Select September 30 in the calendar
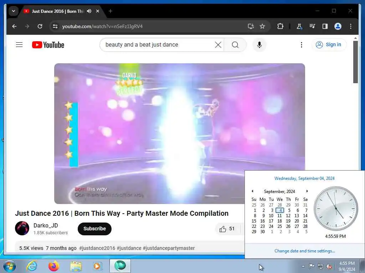This screenshot has width=365, height=273. 263,232
